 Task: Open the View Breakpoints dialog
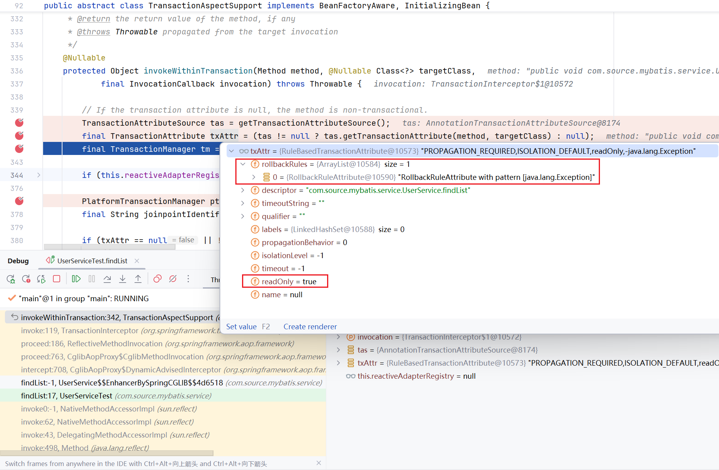pyautogui.click(x=157, y=279)
